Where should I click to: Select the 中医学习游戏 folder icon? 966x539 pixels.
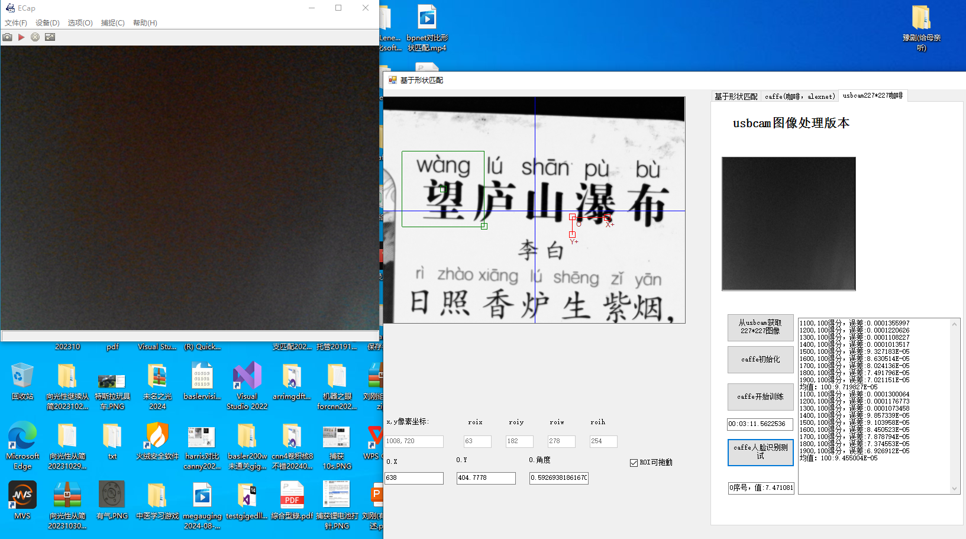(x=157, y=500)
